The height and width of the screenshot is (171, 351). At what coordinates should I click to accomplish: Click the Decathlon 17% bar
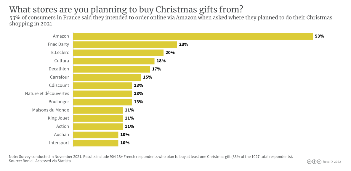coord(112,69)
